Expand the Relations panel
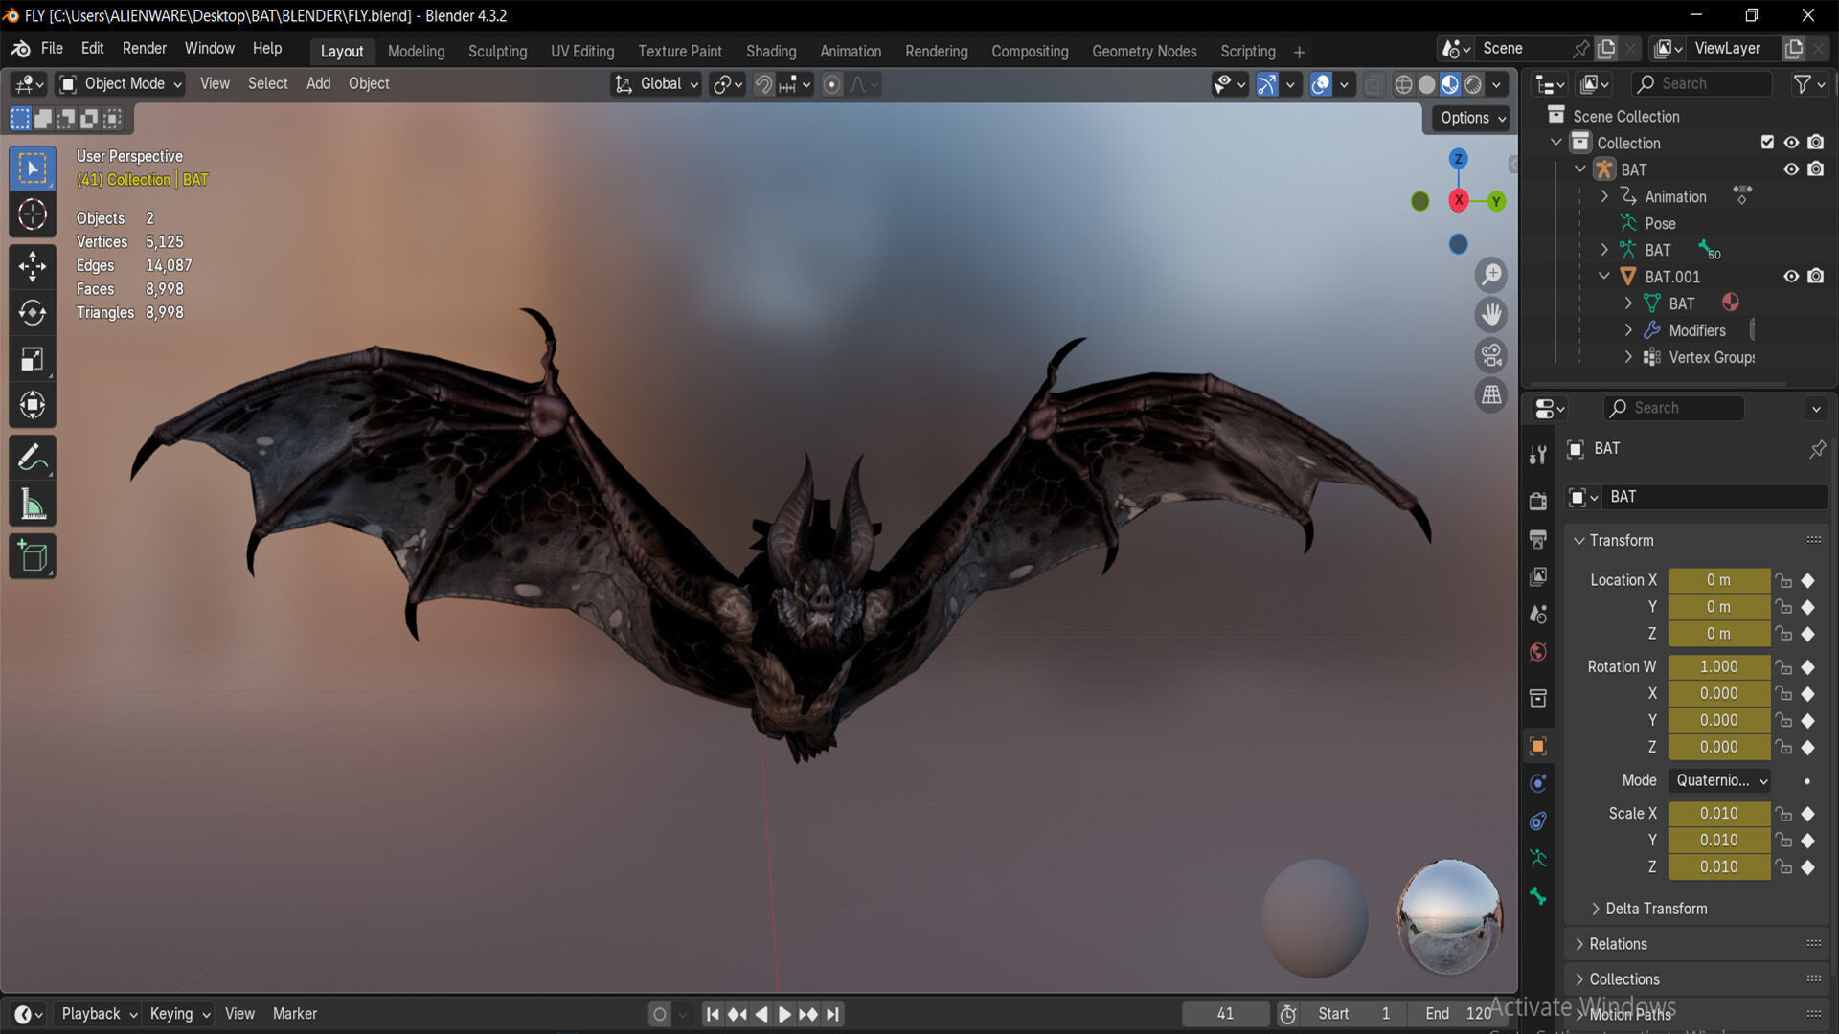Screen dimensions: 1839x1034 click(x=1618, y=944)
